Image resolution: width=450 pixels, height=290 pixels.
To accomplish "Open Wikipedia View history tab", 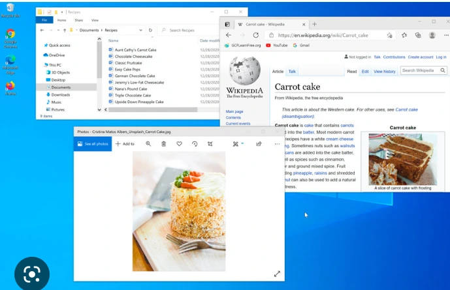I will 385,72.
